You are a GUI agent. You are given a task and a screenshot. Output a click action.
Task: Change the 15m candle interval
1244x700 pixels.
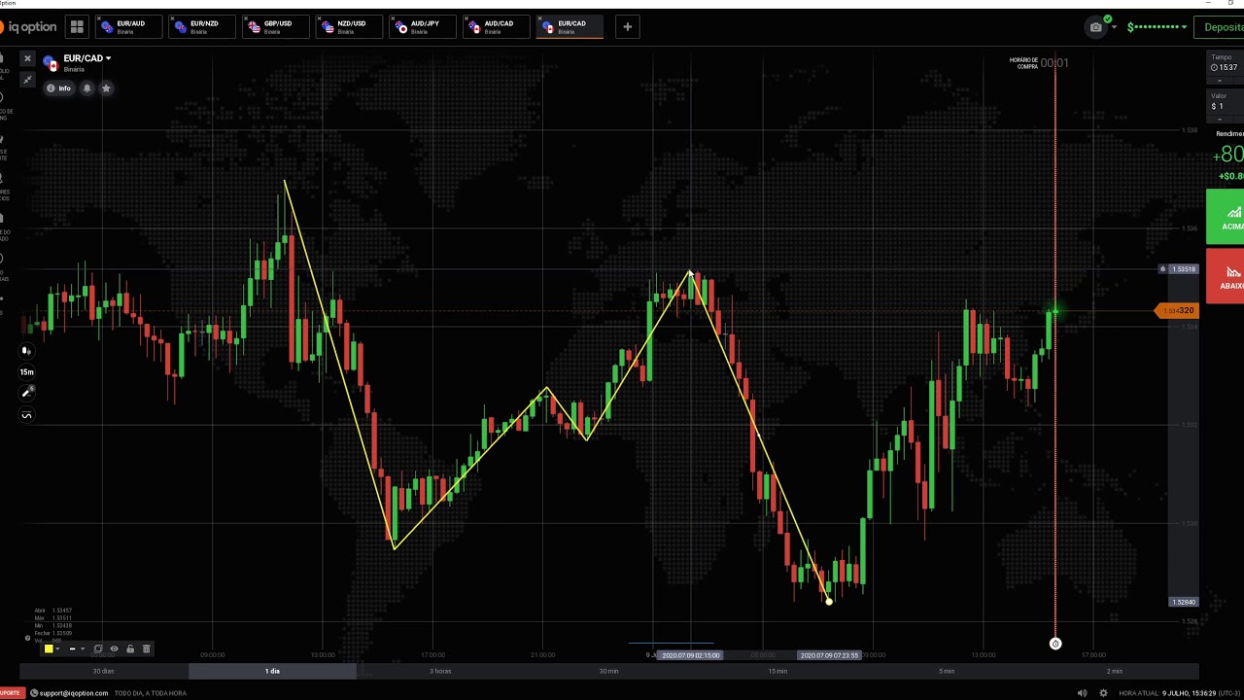[26, 371]
